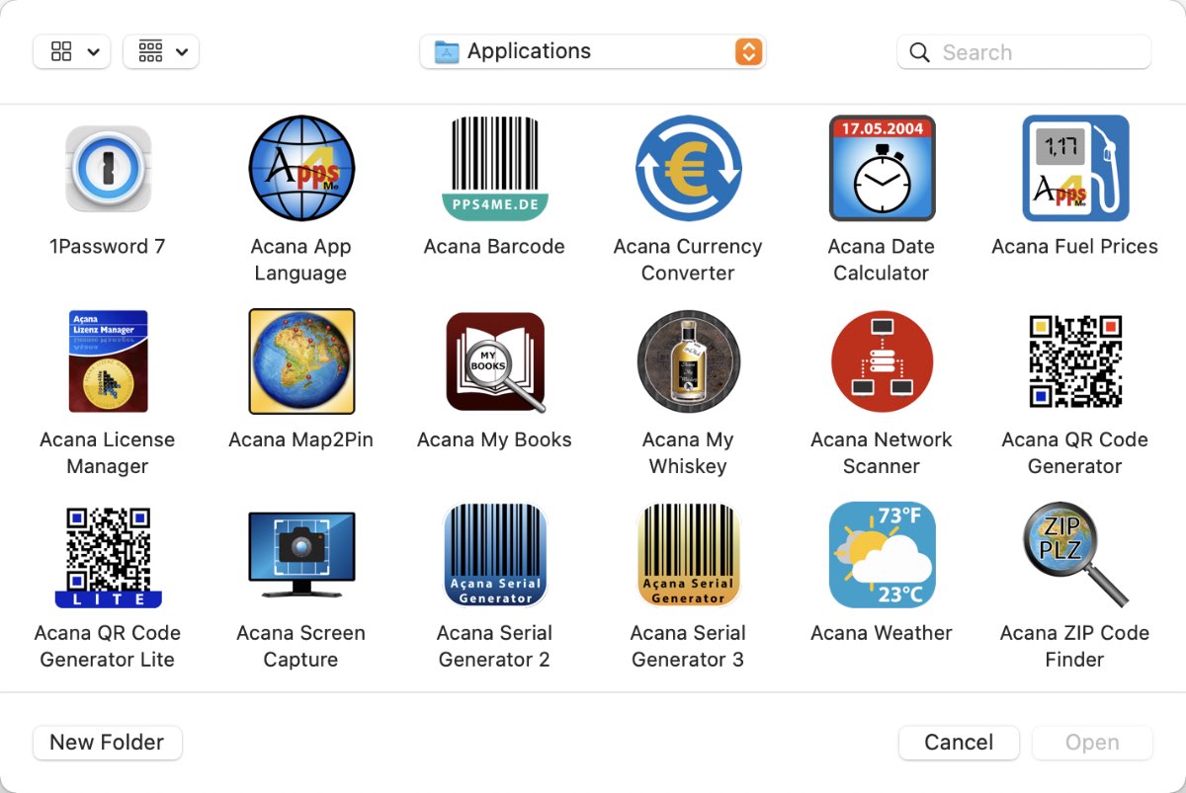Click the "Acana Screen Capture" name label

pyautogui.click(x=301, y=646)
